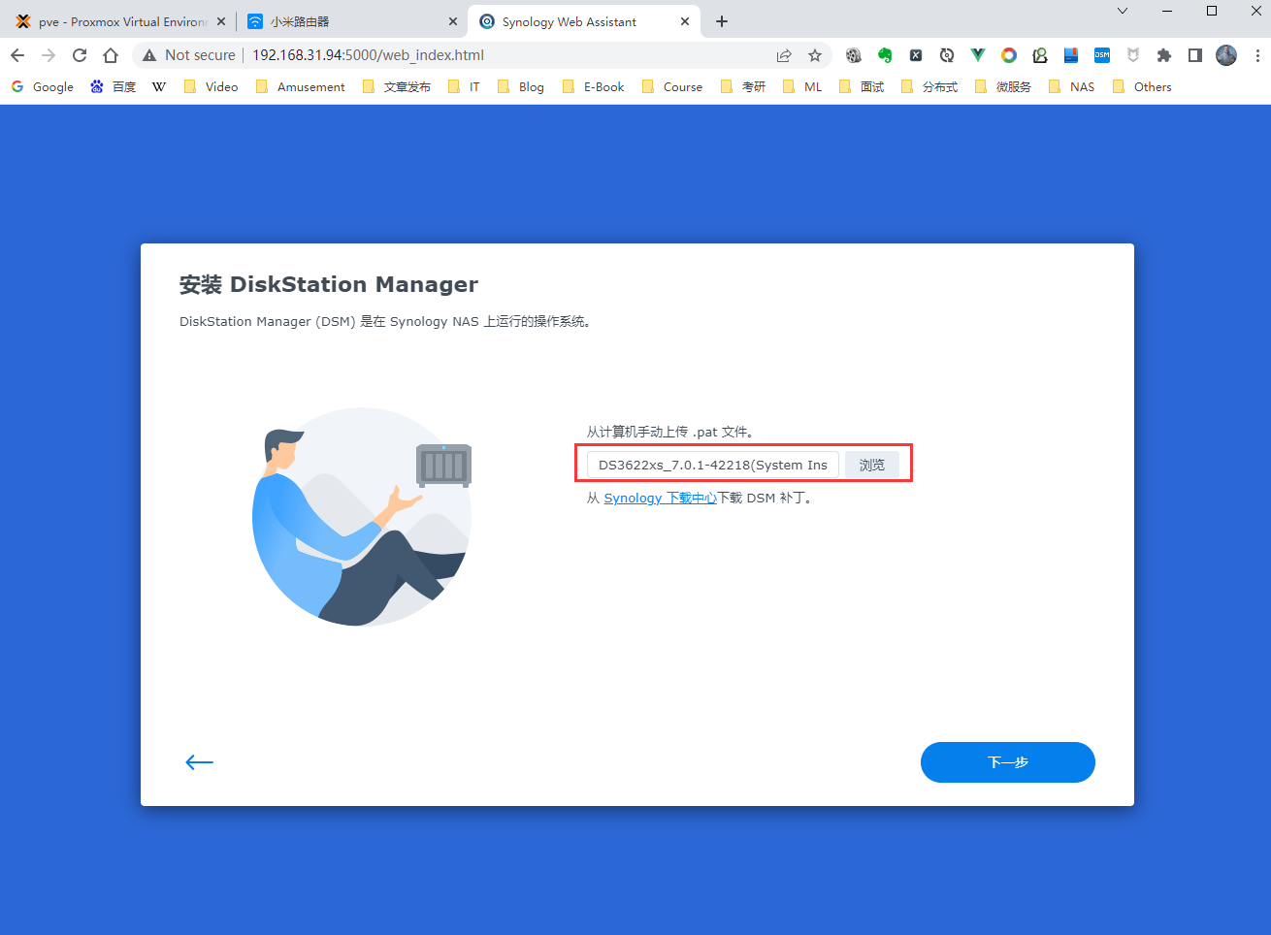
Task: Click the 从计算机手动上传 .pat 文件 label
Action: click(670, 432)
